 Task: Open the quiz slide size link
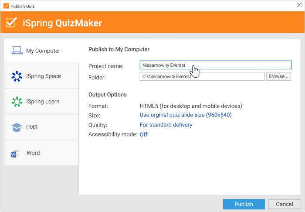186,115
